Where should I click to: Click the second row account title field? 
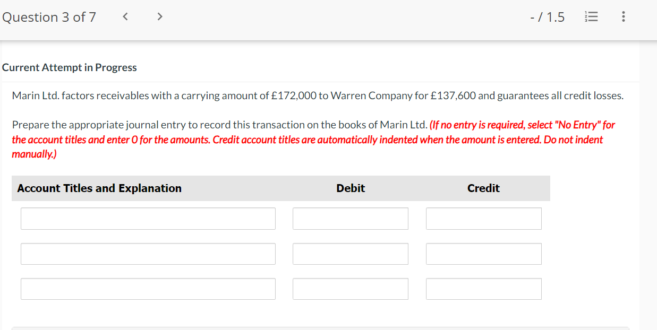(x=148, y=254)
